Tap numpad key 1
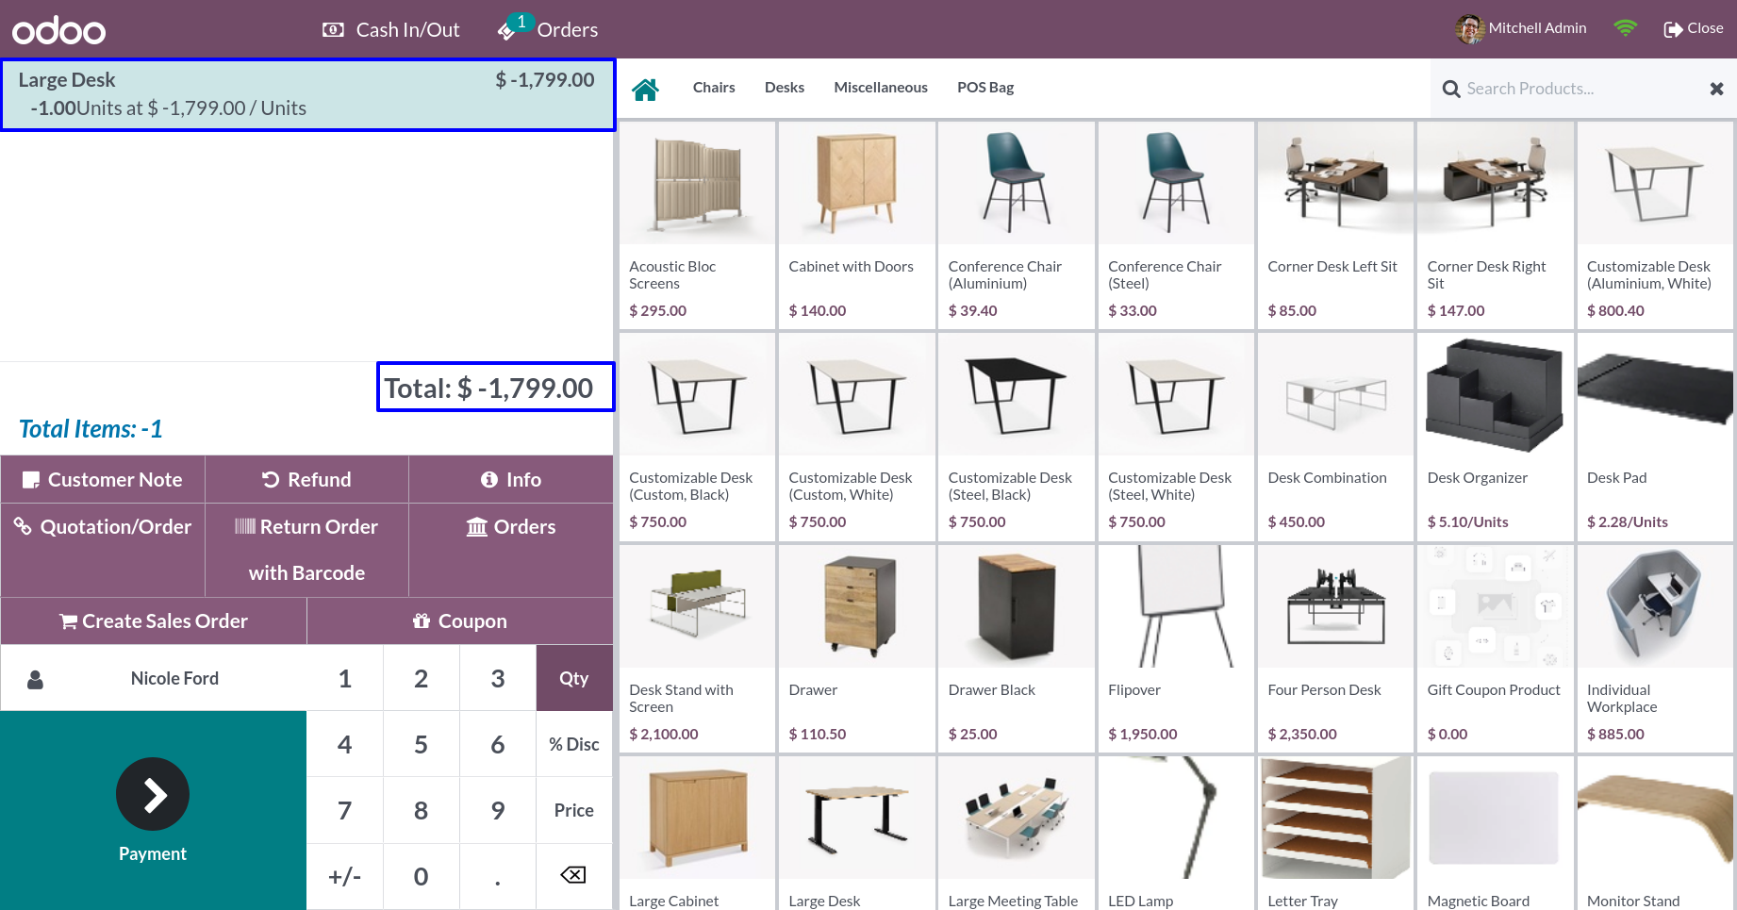 [345, 678]
